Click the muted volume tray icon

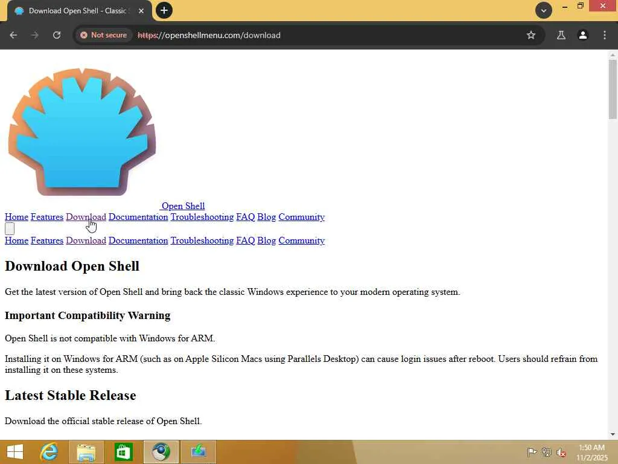pyautogui.click(x=561, y=452)
